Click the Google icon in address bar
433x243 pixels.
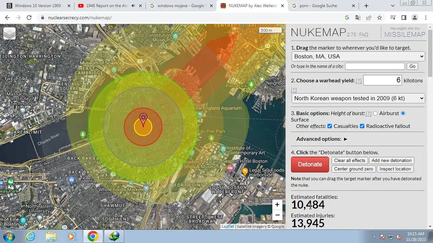pos(347,18)
